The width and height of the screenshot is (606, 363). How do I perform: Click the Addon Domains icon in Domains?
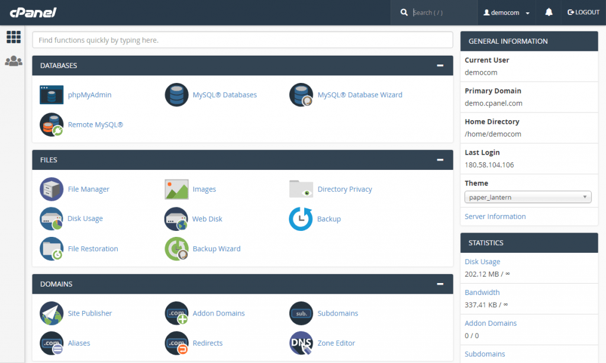[x=176, y=313]
